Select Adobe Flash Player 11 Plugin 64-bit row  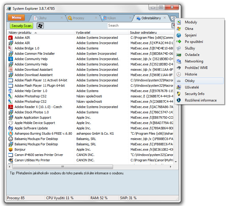point(91,86)
